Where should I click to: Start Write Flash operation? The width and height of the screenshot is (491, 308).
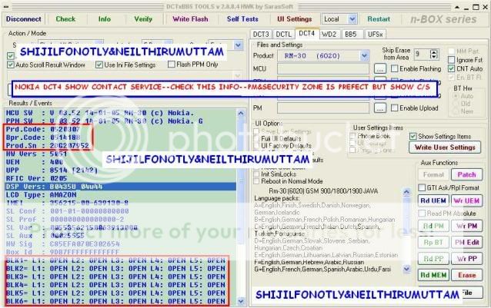click(x=190, y=19)
